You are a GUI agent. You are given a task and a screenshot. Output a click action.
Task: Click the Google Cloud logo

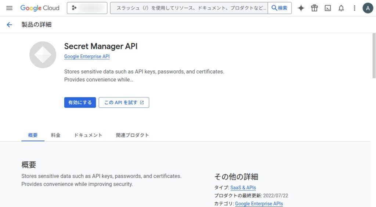tap(40, 8)
